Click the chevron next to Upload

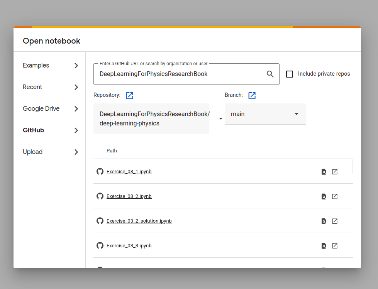pyautogui.click(x=76, y=152)
